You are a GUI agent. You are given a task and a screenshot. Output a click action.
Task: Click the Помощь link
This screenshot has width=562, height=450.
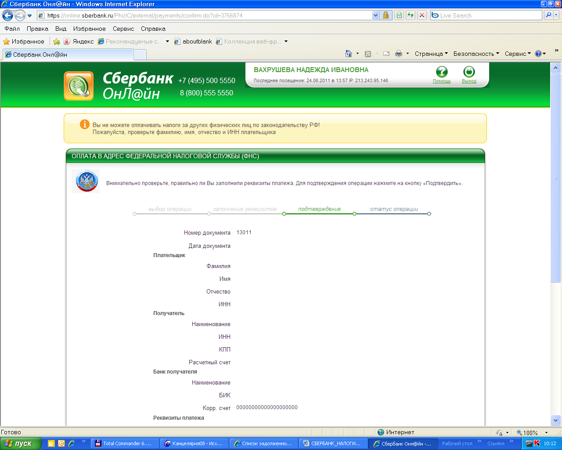pos(442,81)
